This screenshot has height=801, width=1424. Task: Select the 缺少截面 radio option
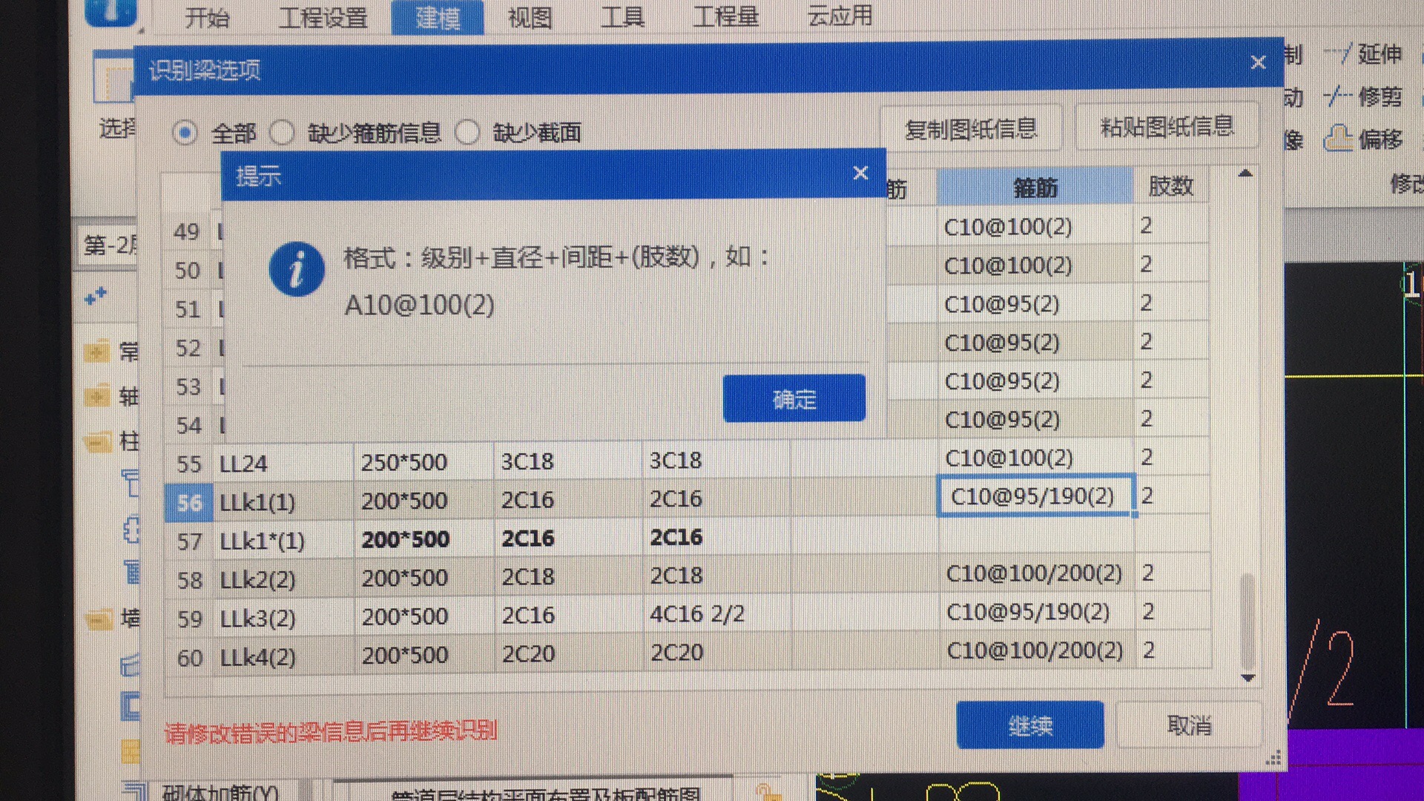click(x=468, y=133)
